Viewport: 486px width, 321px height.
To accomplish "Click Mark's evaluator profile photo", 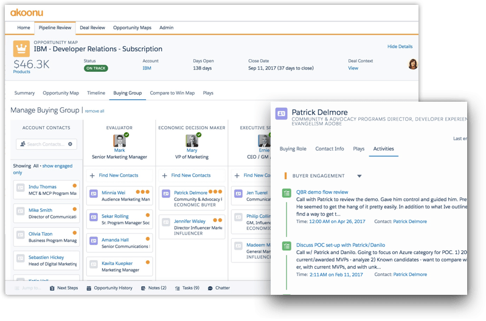I will (119, 141).
